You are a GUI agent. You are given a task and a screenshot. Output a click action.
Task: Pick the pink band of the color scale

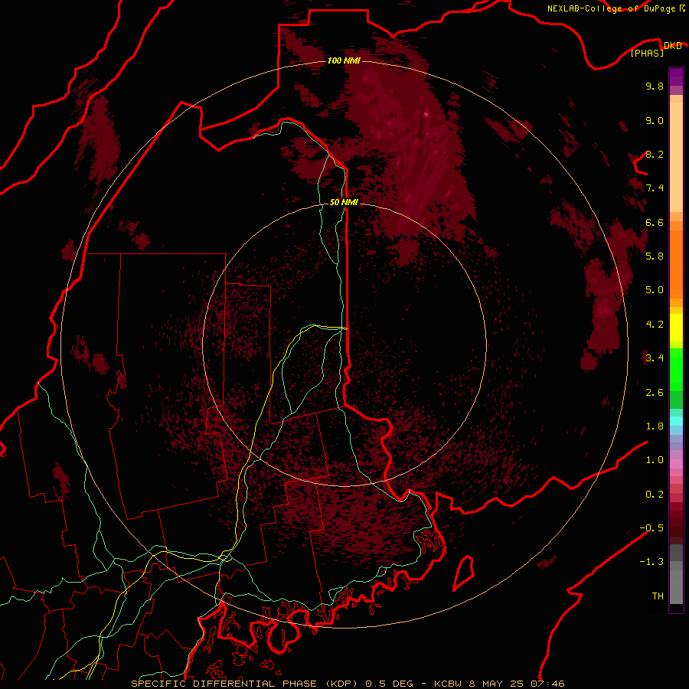click(x=676, y=464)
